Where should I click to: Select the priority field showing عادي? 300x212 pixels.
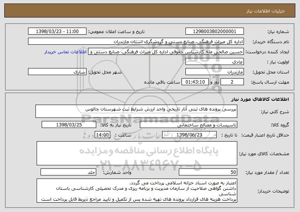click(214, 62)
